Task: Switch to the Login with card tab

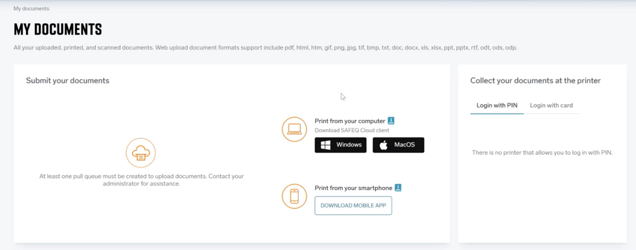Action: point(551,105)
